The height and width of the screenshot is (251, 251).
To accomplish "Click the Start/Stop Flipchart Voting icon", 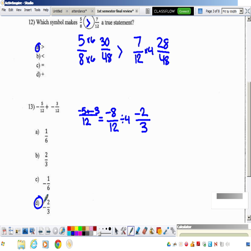I will (x=55, y=231).
